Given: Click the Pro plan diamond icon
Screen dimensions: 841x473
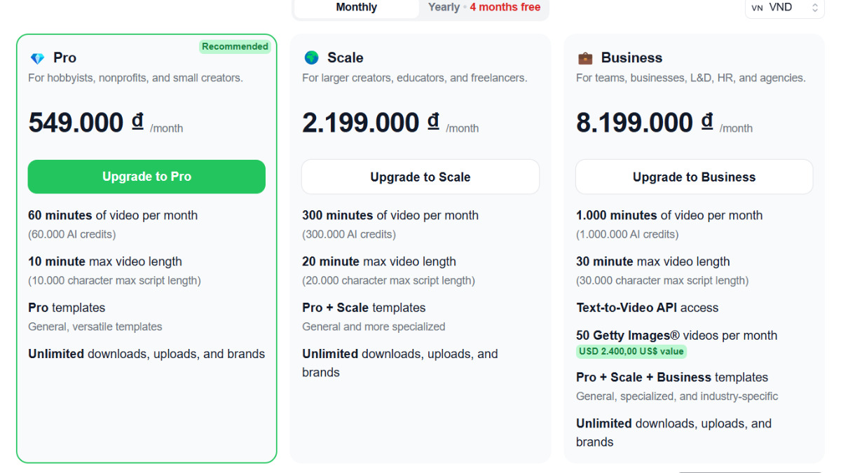Looking at the screenshot, I should (x=37, y=58).
